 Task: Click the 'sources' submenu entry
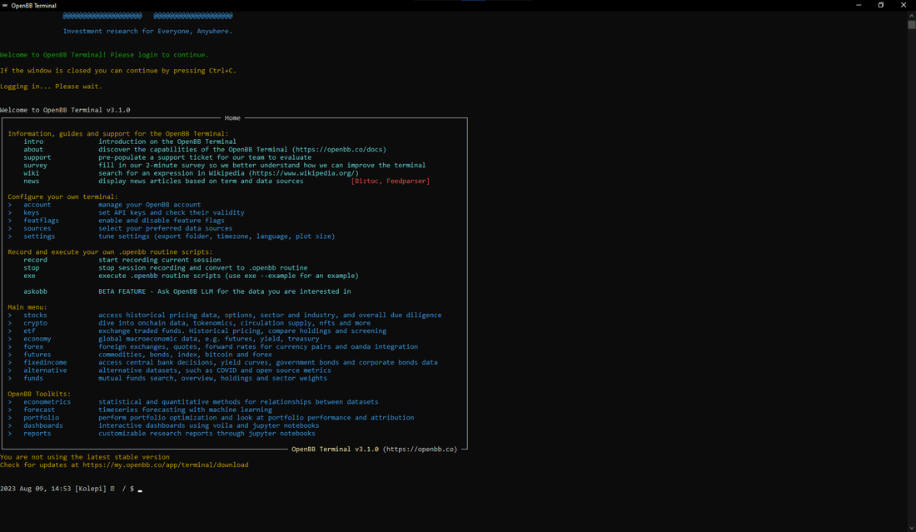[37, 228]
